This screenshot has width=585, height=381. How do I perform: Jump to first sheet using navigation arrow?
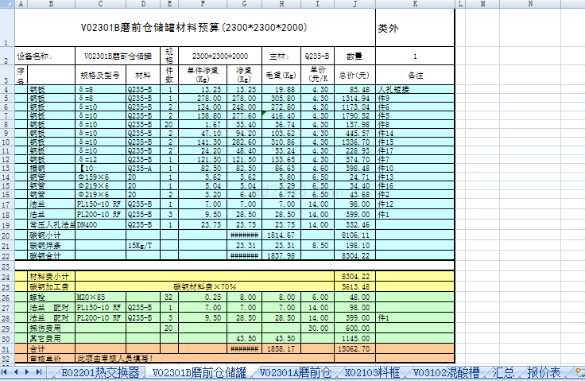coord(6,372)
